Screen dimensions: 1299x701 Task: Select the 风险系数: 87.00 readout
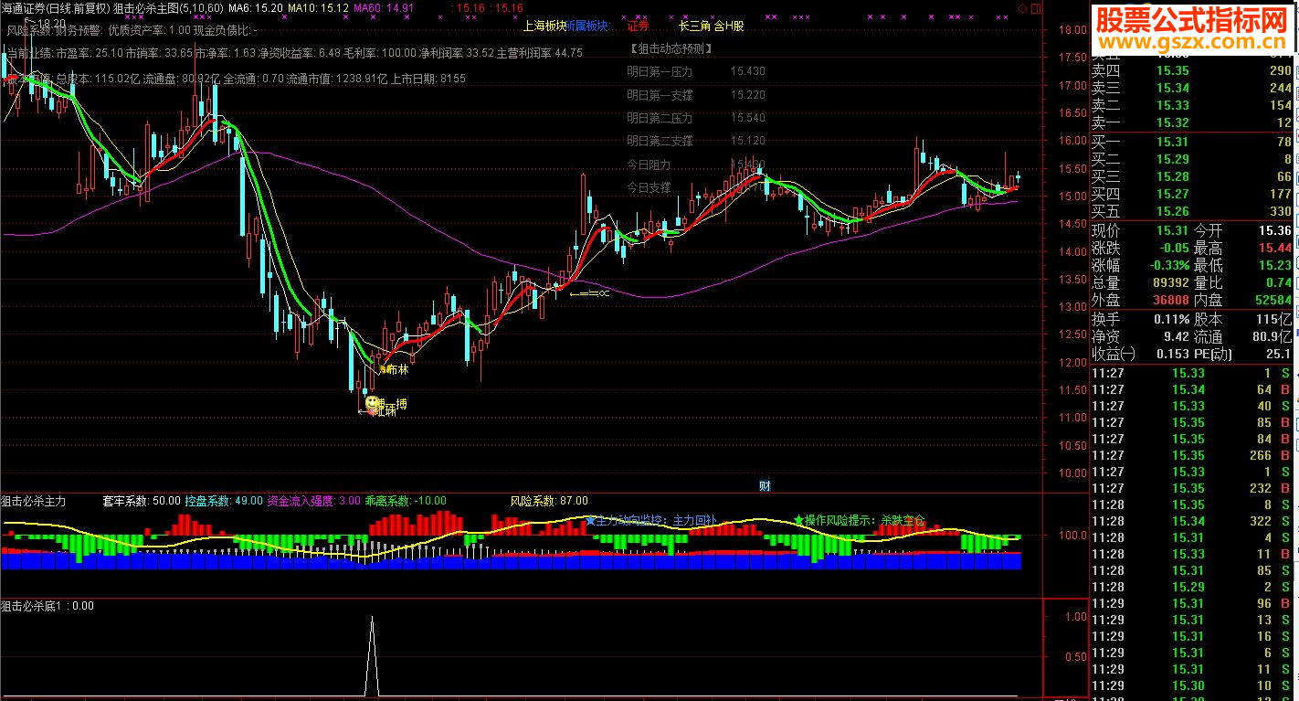(x=548, y=501)
